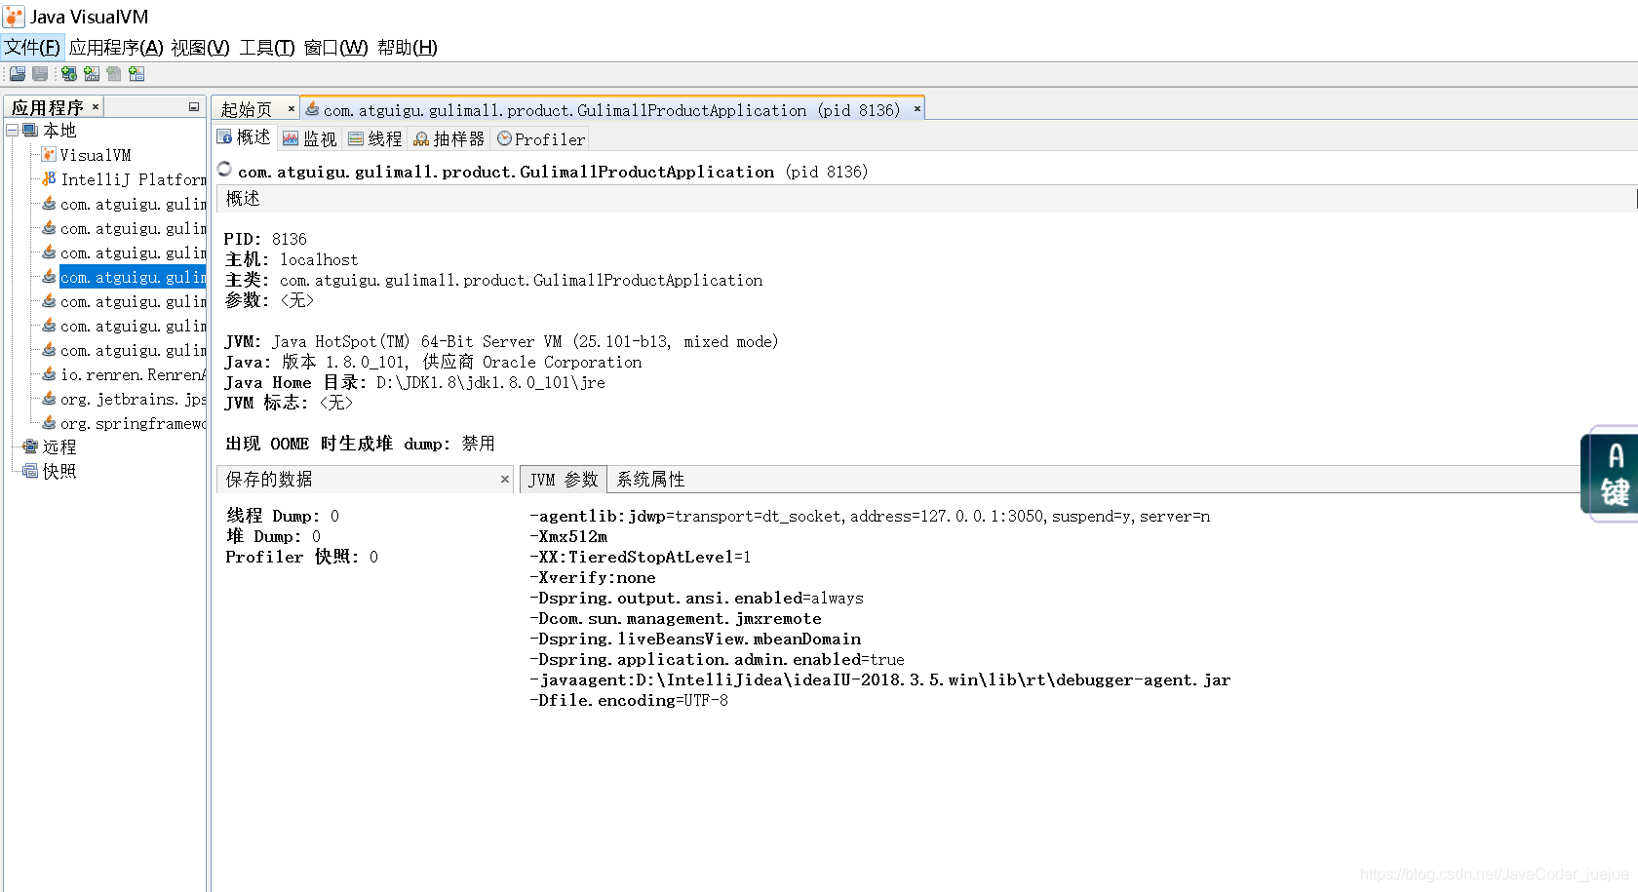Click the Java icon of org.springframework row
The width and height of the screenshot is (1638, 892).
(49, 423)
